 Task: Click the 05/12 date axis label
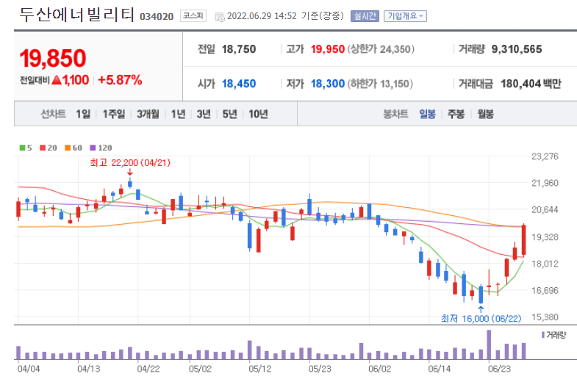pos(260,369)
